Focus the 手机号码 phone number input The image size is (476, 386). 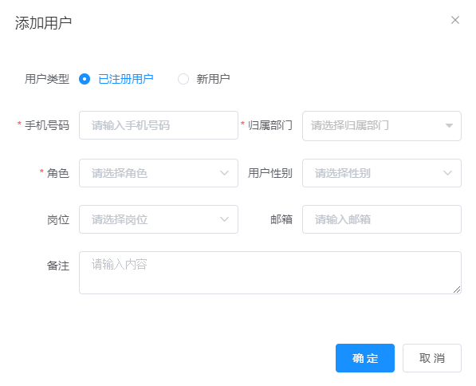coord(159,125)
